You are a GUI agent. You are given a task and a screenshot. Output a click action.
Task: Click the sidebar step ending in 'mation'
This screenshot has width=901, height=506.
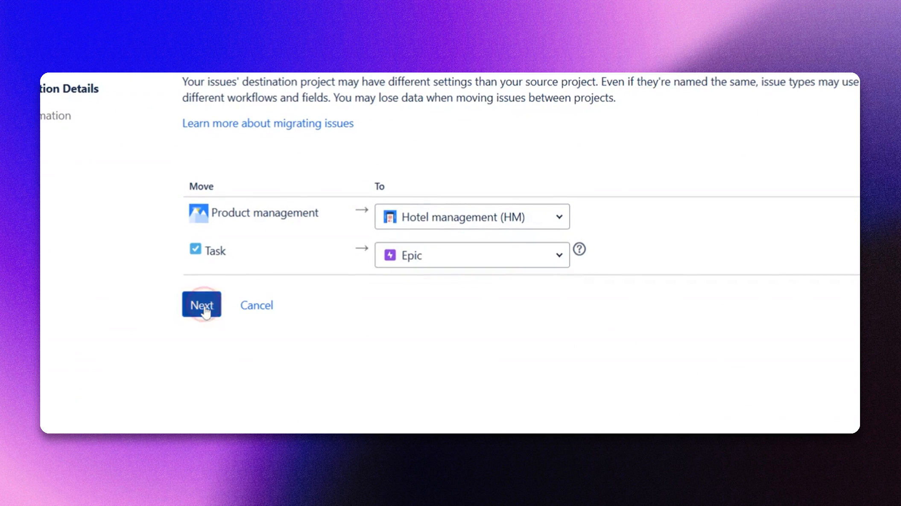[x=56, y=115]
